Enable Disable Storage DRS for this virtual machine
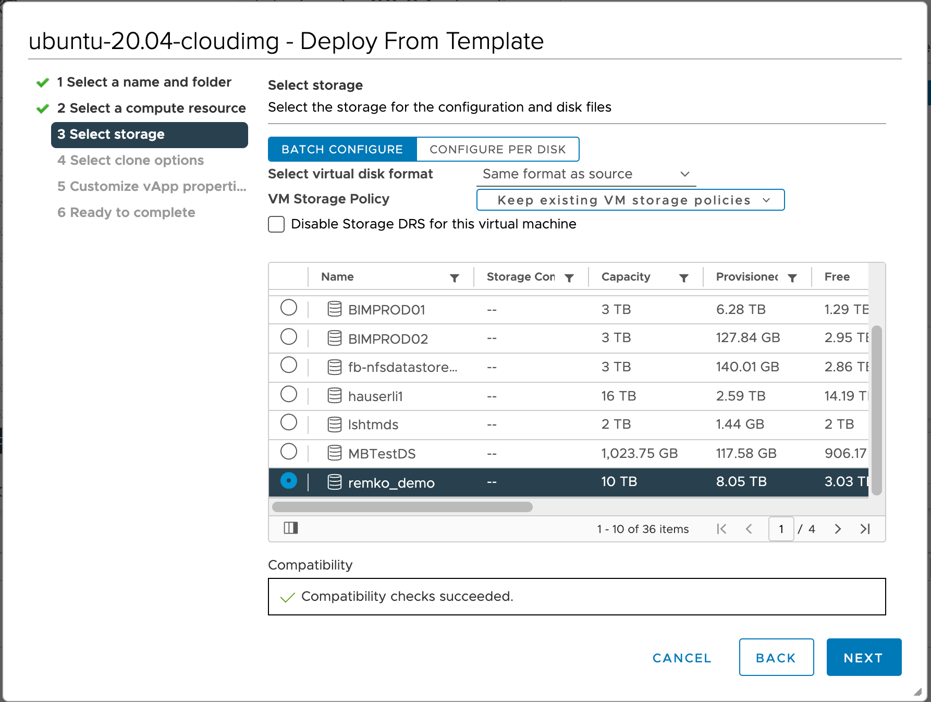 tap(276, 224)
